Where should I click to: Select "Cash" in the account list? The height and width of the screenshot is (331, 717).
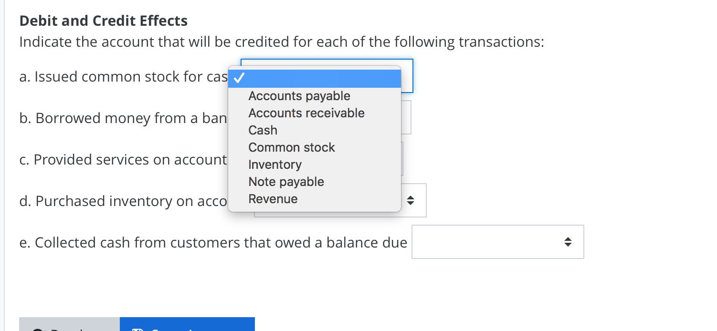pos(263,130)
